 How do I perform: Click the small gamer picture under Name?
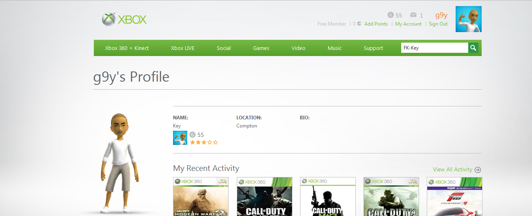[180, 138]
